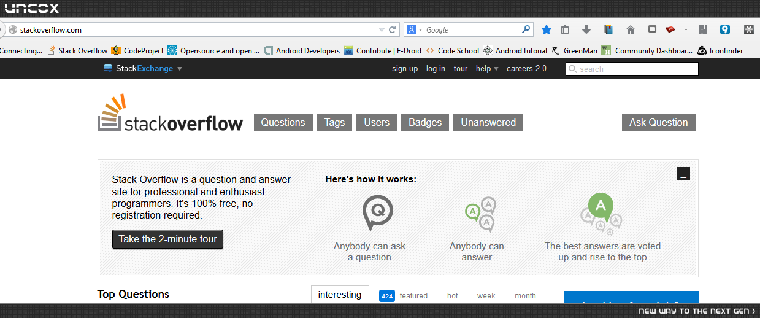The width and height of the screenshot is (760, 318).
Task: Open the tour link in top bar
Action: pyautogui.click(x=461, y=69)
